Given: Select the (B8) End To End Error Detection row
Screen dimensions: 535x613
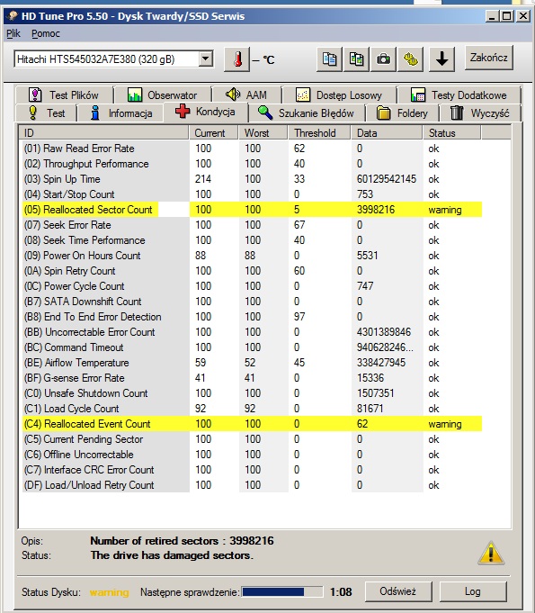Looking at the screenshot, I should [253, 317].
